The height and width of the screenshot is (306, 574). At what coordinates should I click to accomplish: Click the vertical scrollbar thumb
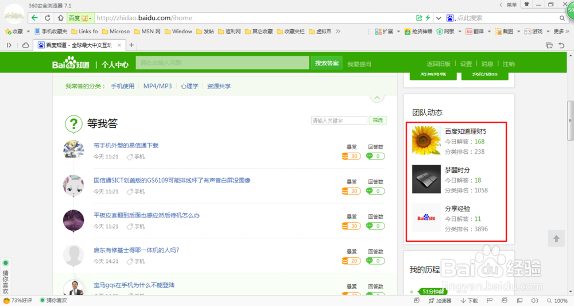coord(571,121)
